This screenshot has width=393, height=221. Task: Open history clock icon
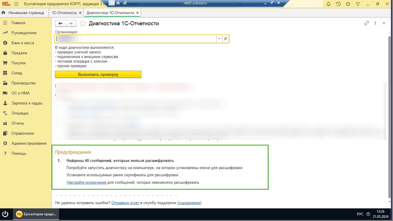(x=338, y=4)
